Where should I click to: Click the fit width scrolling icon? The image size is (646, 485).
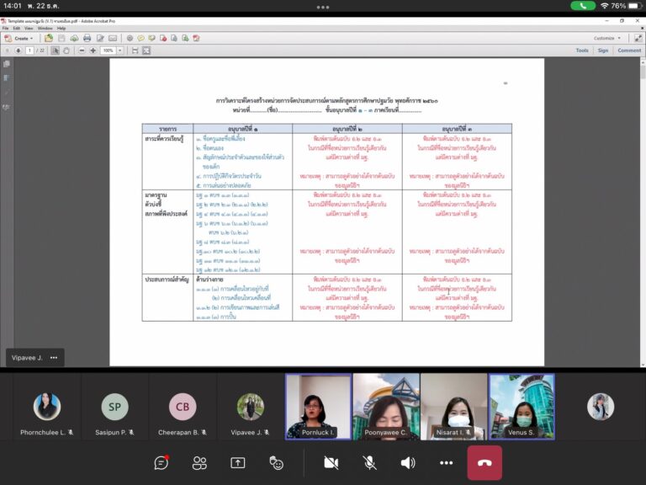[x=135, y=51]
